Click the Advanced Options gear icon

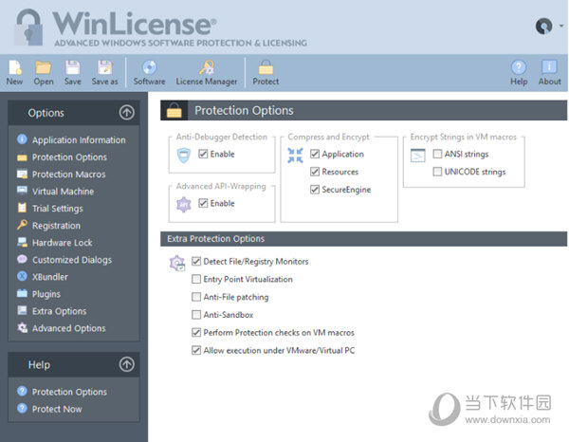pyautogui.click(x=22, y=327)
